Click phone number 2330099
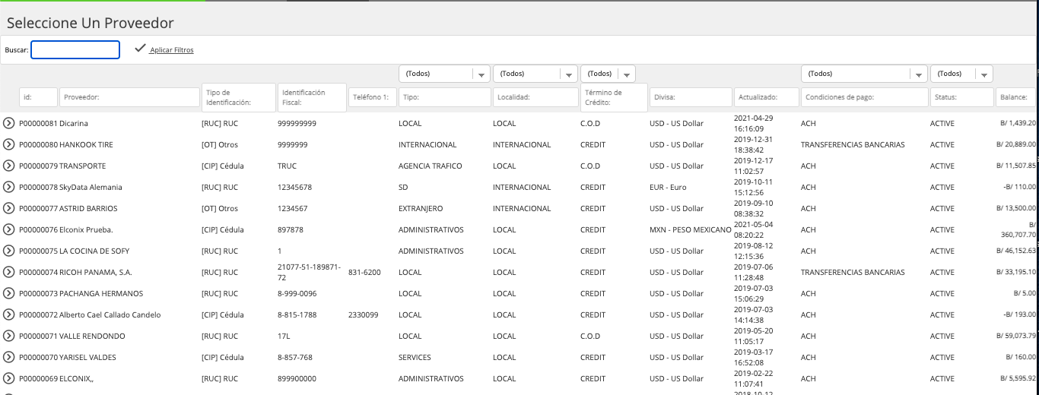The image size is (1039, 395). pos(364,314)
